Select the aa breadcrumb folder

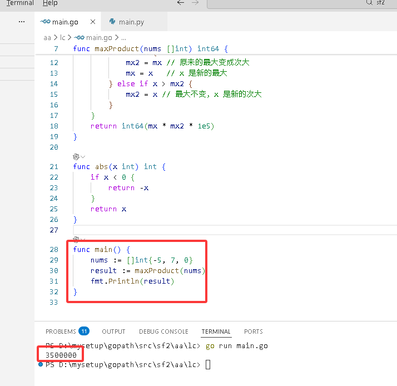click(x=47, y=38)
